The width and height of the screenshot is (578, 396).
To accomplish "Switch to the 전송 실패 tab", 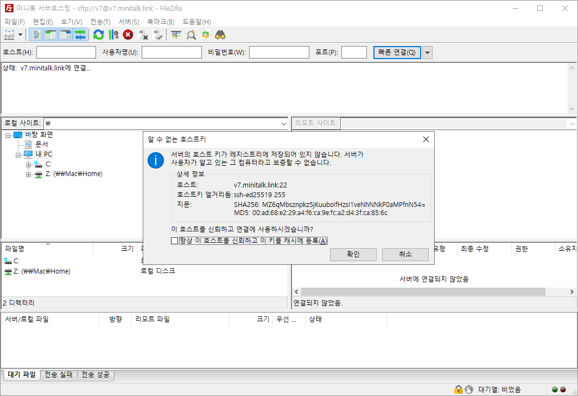I will coord(59,375).
